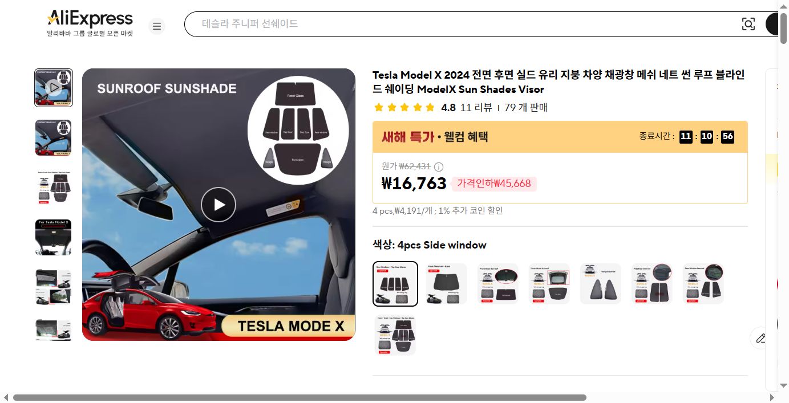Click the price info circle icon
This screenshot has height=403, width=789.
tap(439, 167)
